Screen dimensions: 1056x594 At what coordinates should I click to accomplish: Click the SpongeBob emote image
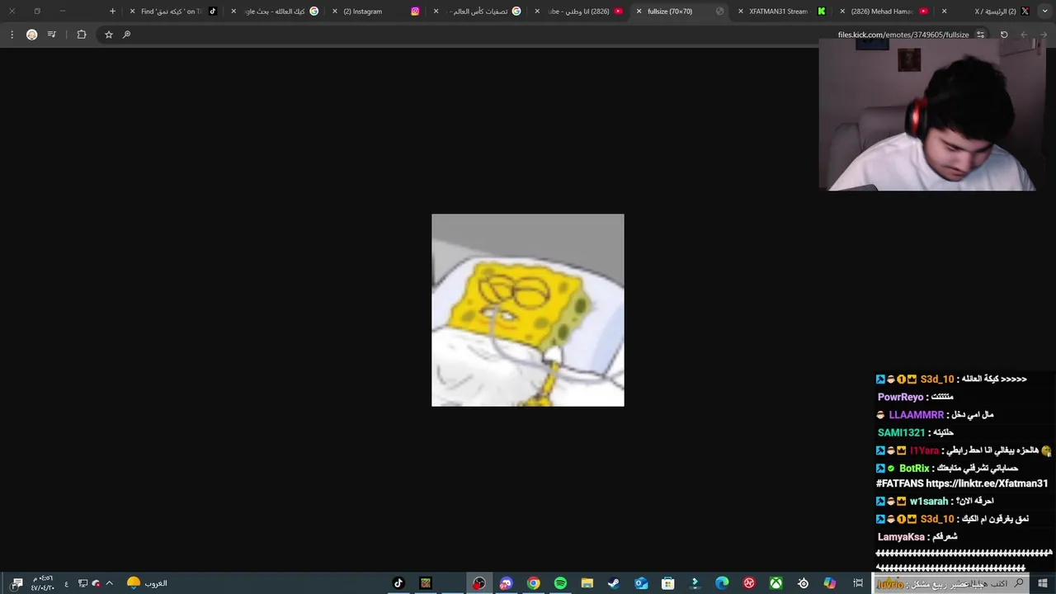(x=528, y=310)
